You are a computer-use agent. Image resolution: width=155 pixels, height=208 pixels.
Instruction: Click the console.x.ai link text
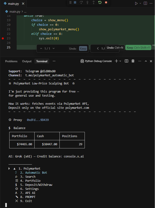74,156
